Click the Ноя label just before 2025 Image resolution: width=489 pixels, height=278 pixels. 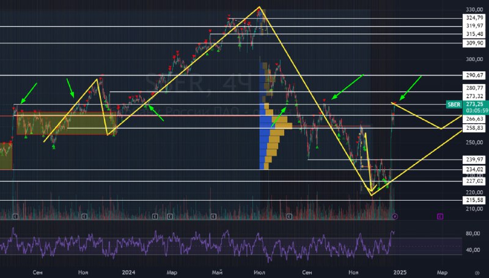point(353,273)
